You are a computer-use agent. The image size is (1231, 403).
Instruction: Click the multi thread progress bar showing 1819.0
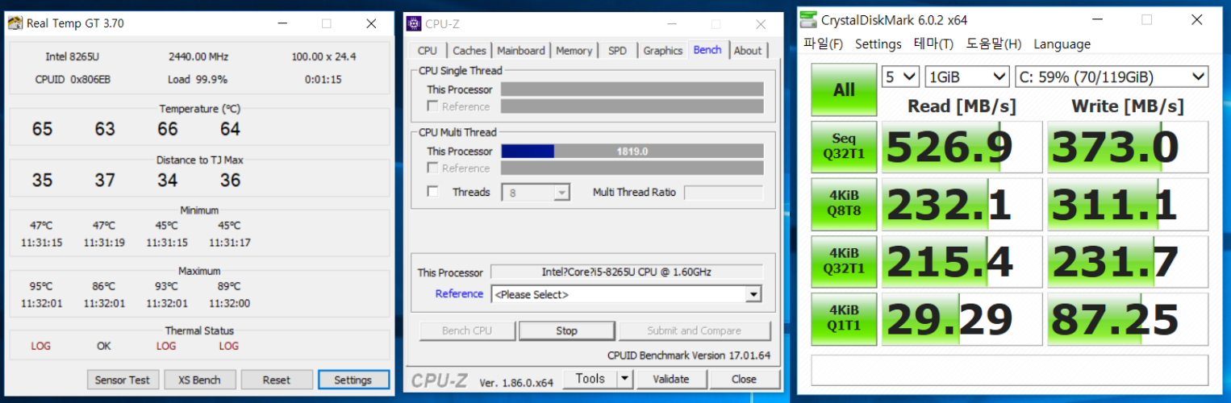pos(632,152)
